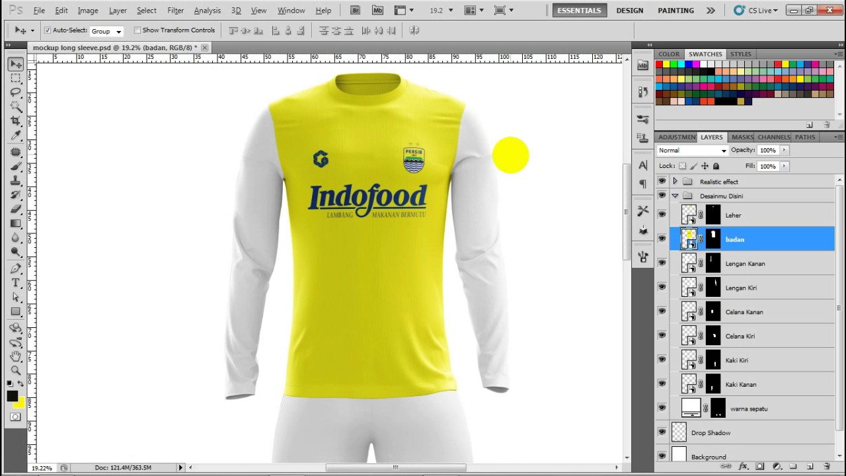Select the Brush tool

[16, 166]
